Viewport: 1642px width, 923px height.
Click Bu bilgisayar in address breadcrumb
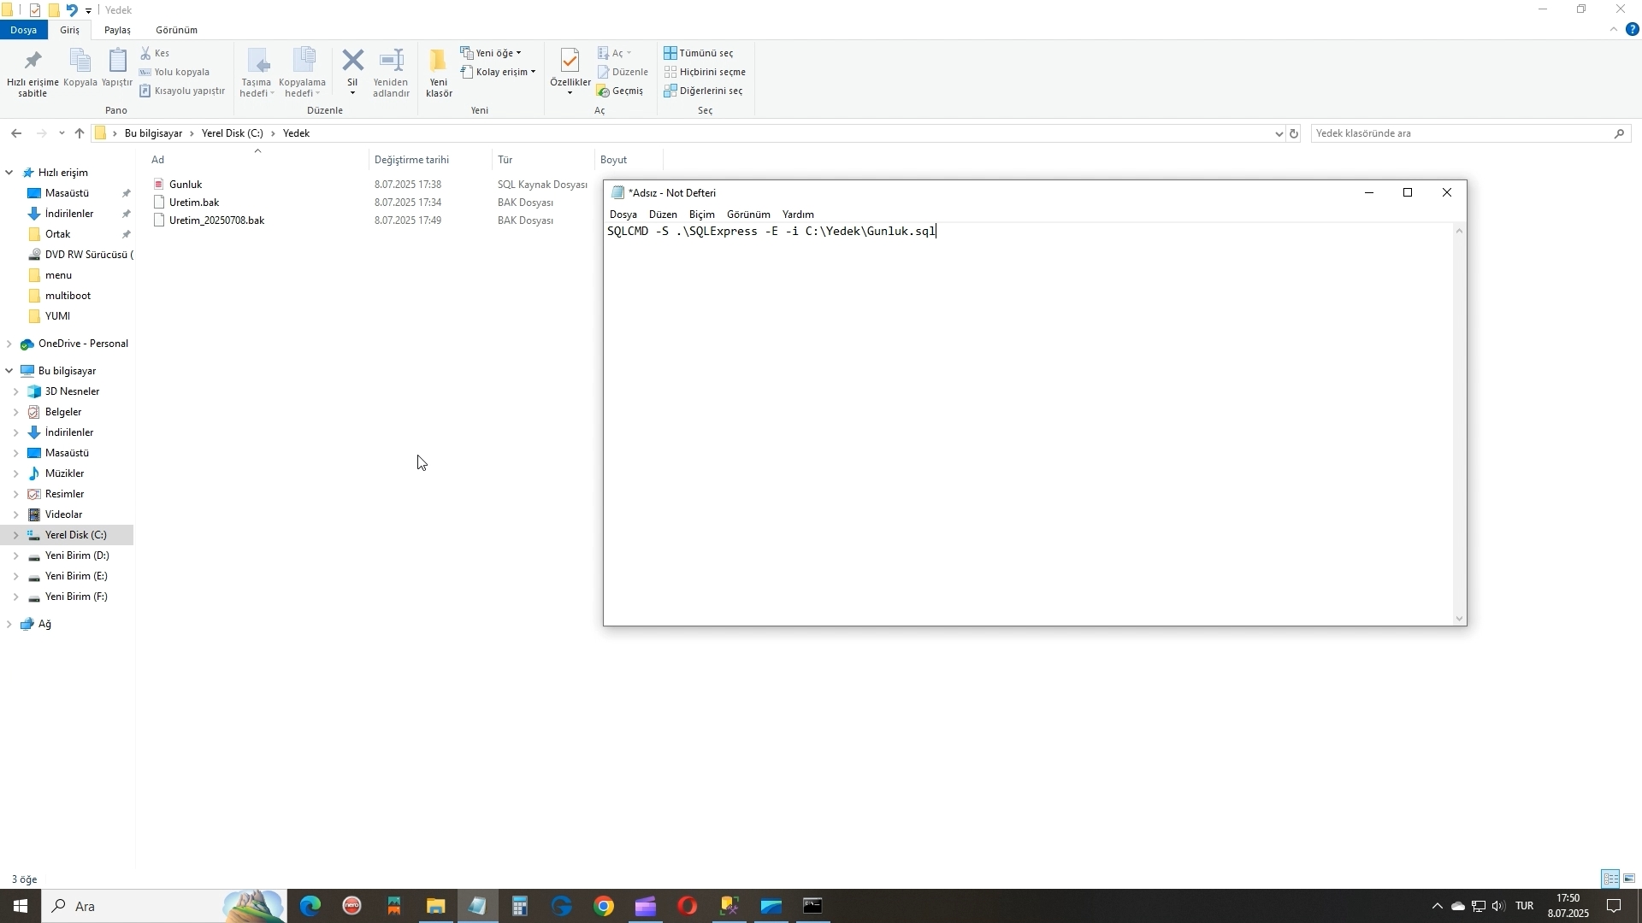[x=153, y=133]
